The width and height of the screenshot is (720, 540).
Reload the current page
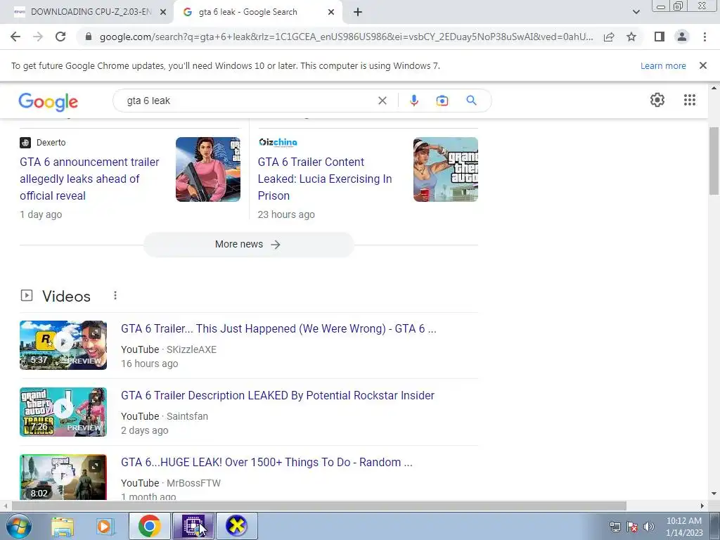[60, 37]
